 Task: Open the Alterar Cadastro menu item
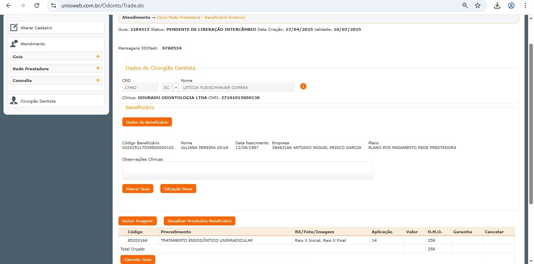pyautogui.click(x=36, y=28)
